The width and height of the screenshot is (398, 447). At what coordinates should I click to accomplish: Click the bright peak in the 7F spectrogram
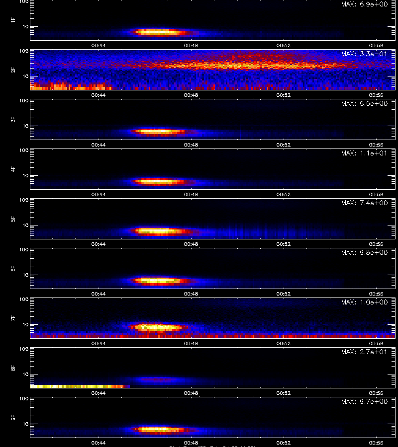tap(156, 327)
